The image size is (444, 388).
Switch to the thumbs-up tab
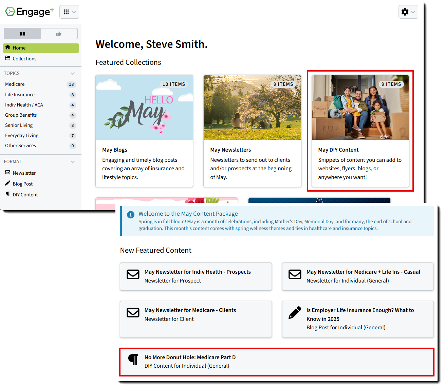[59, 34]
